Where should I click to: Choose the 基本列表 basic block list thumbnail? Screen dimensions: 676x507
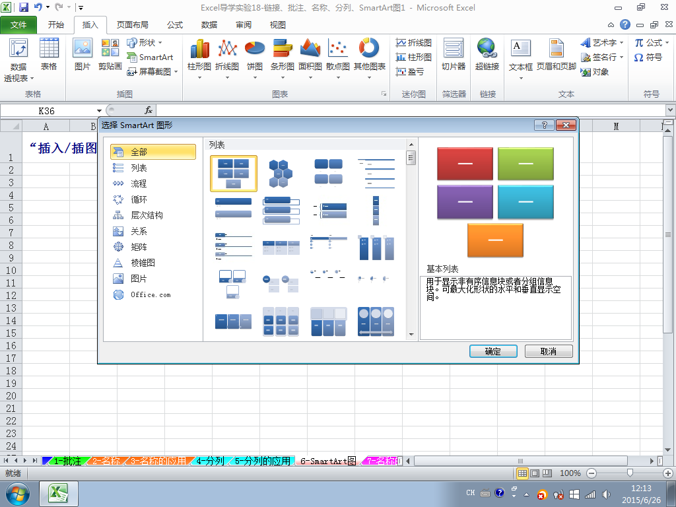pyautogui.click(x=234, y=174)
